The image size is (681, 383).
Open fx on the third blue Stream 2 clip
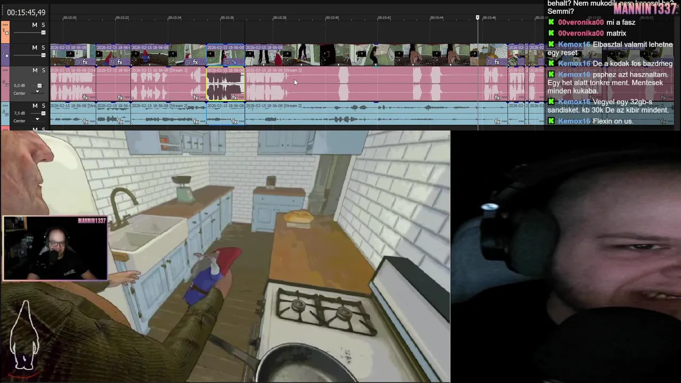click(x=196, y=122)
